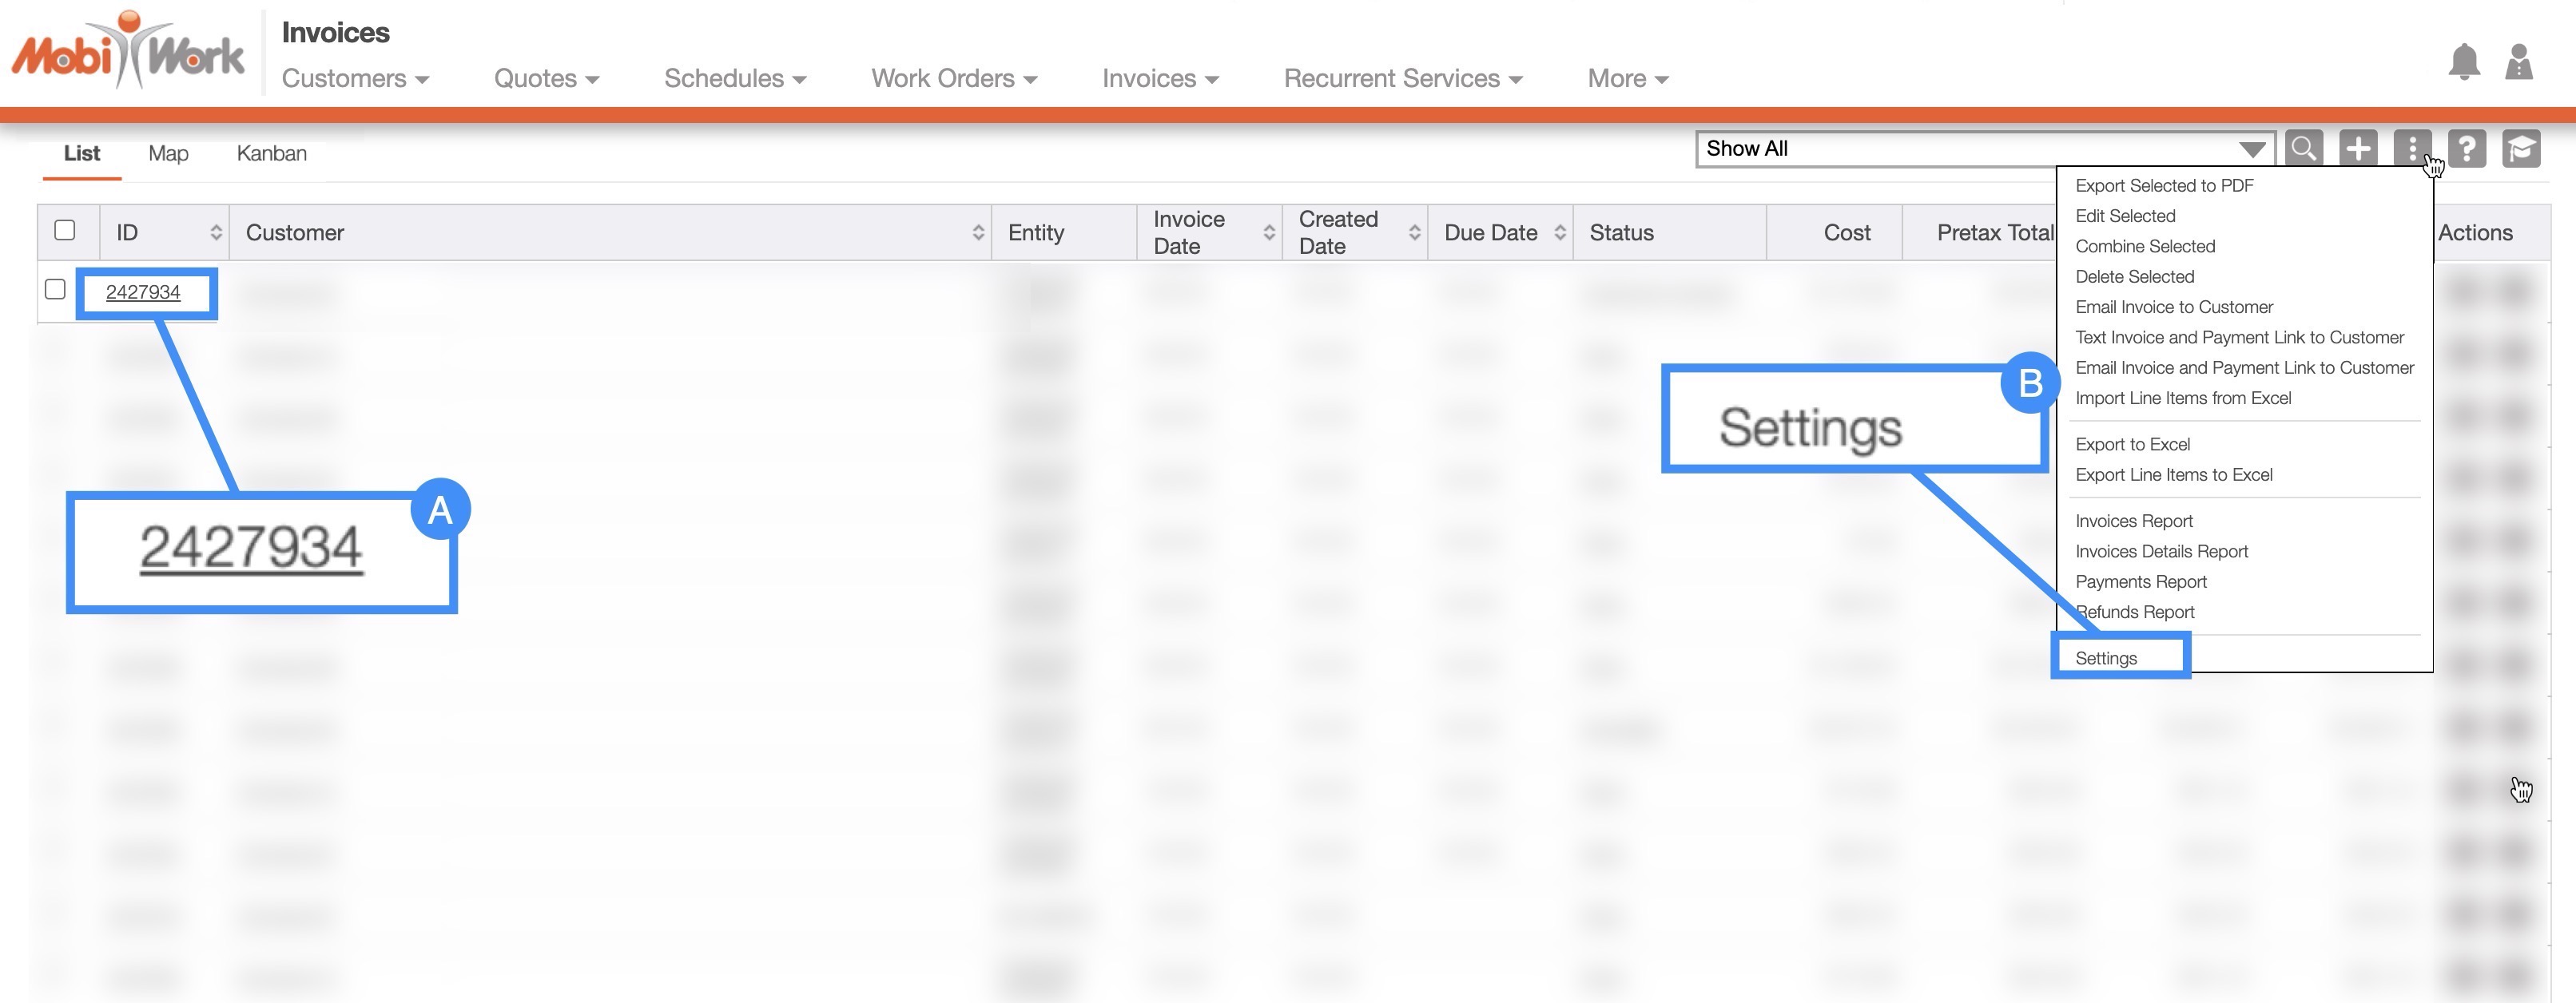The image size is (2576, 1003).
Task: Click the search magnifier icon
Action: 2304,149
